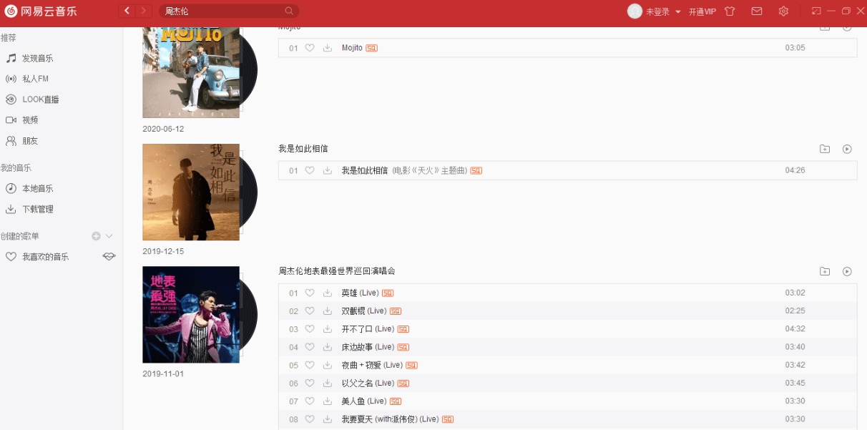The width and height of the screenshot is (867, 430).
Task: Collapse the 创建的歌单 section chevron
Action: pos(109,236)
